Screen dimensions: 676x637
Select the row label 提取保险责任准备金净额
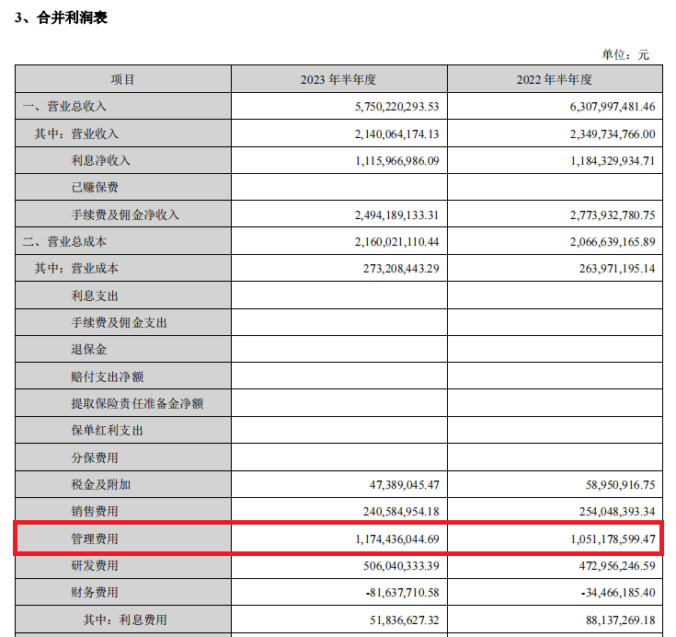click(137, 403)
